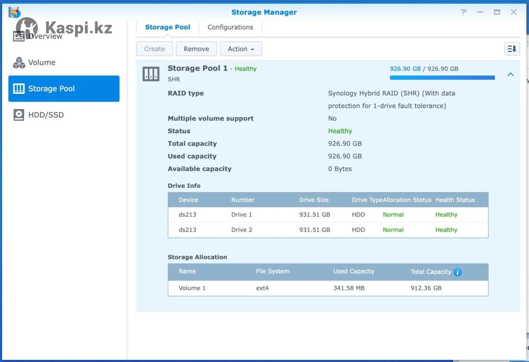Open the Action dropdown menu
Viewport: 529px width, 362px height.
point(241,49)
